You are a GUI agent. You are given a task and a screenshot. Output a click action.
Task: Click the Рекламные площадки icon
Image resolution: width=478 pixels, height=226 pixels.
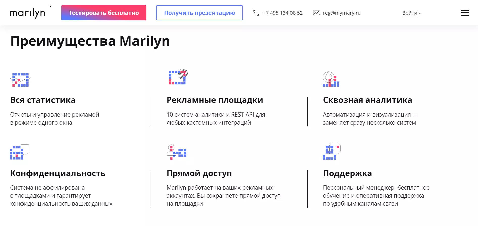point(178,77)
